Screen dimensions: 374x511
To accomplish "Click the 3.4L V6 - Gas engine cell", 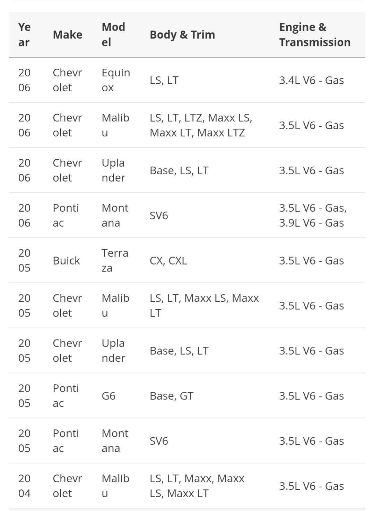I will click(x=312, y=80).
